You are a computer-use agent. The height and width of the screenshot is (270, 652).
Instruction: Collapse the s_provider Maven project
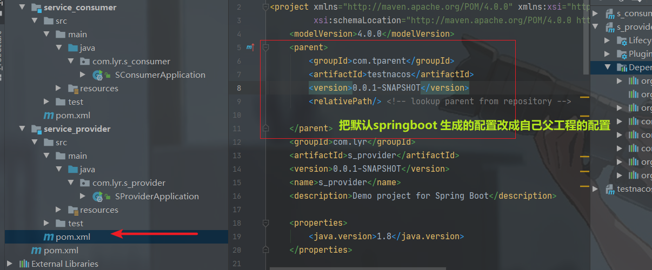(x=596, y=26)
